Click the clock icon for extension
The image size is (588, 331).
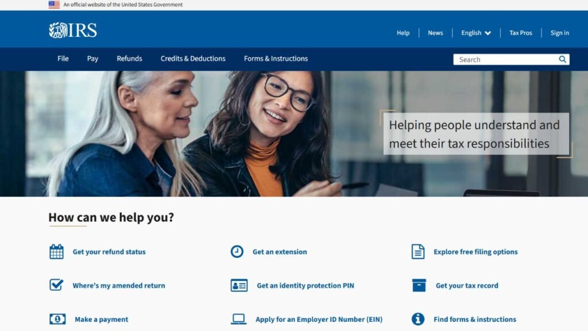pos(237,252)
